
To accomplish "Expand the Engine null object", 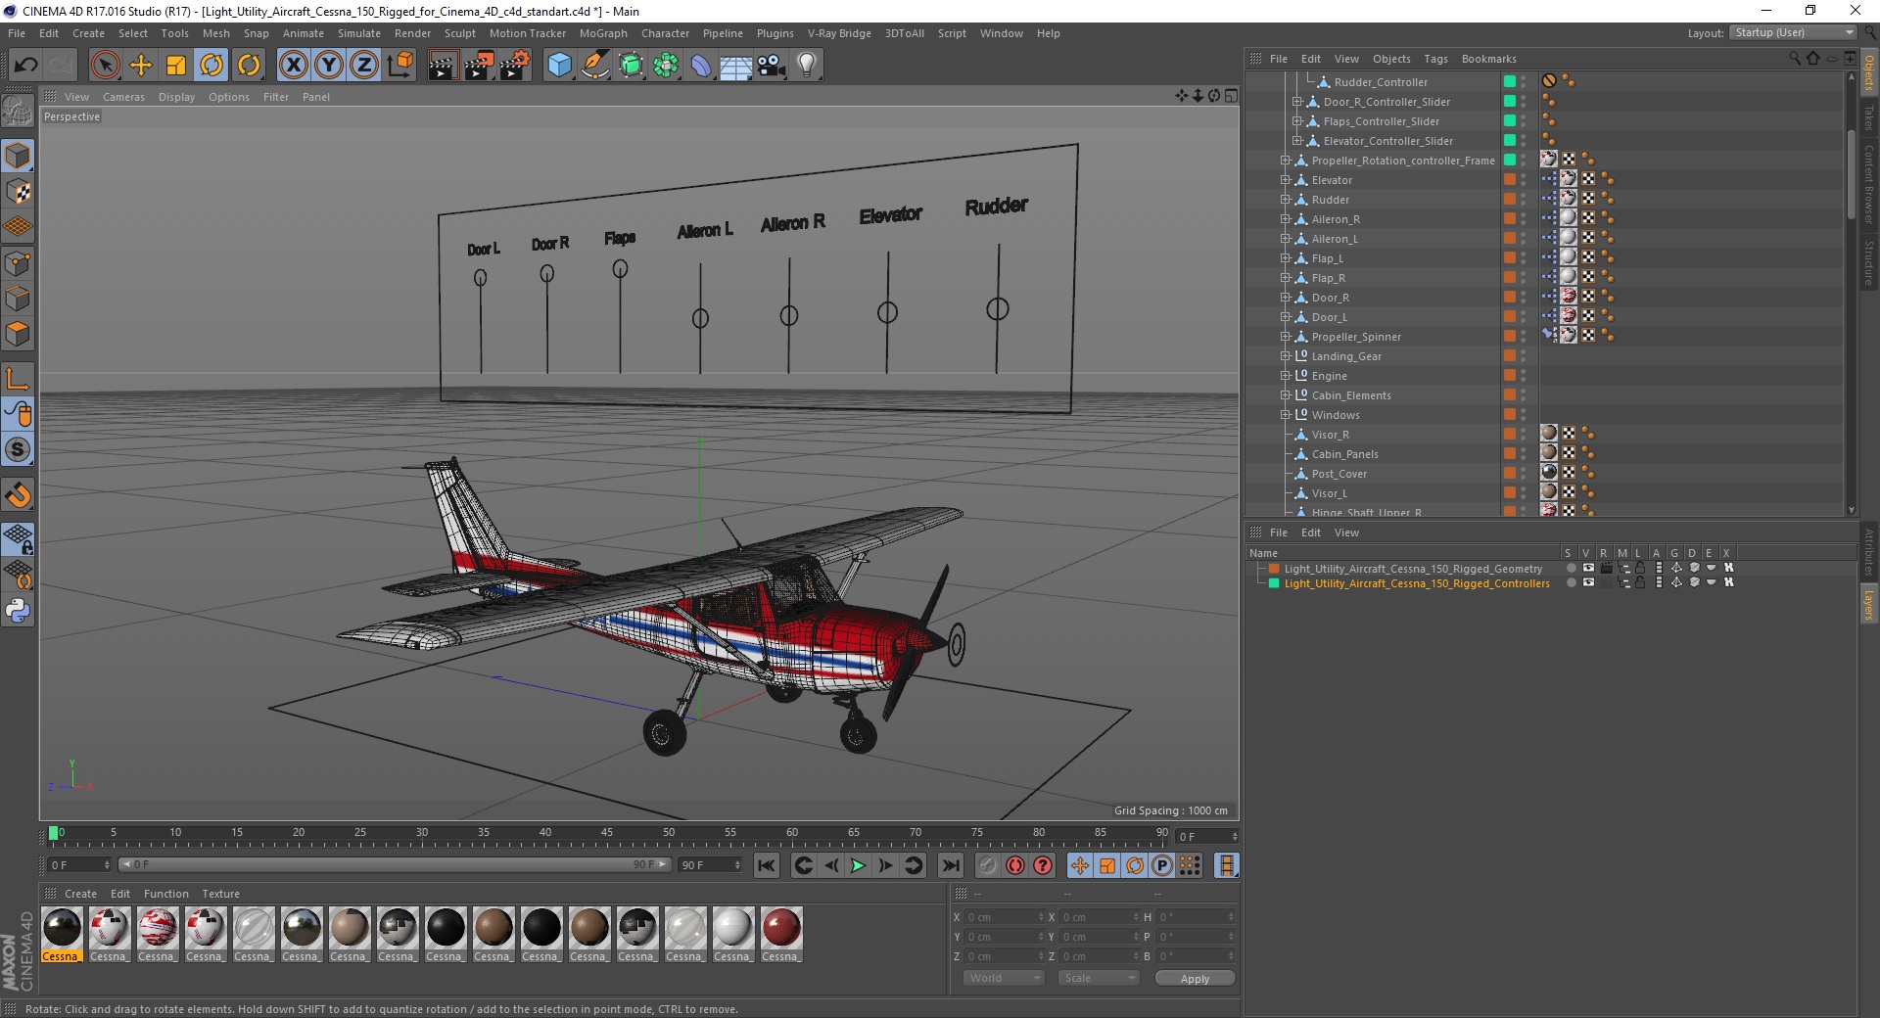I will click(x=1286, y=376).
